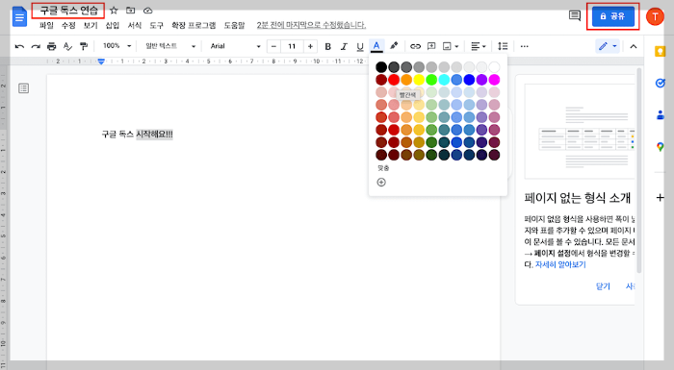This screenshot has height=370, width=674.
Task: Open Contacts in side panel
Action: pos(660,115)
